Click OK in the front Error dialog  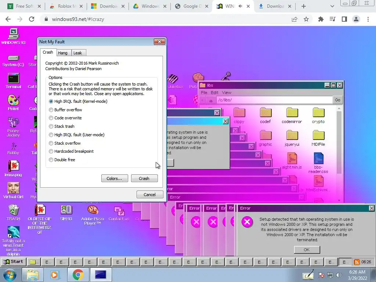point(307,250)
